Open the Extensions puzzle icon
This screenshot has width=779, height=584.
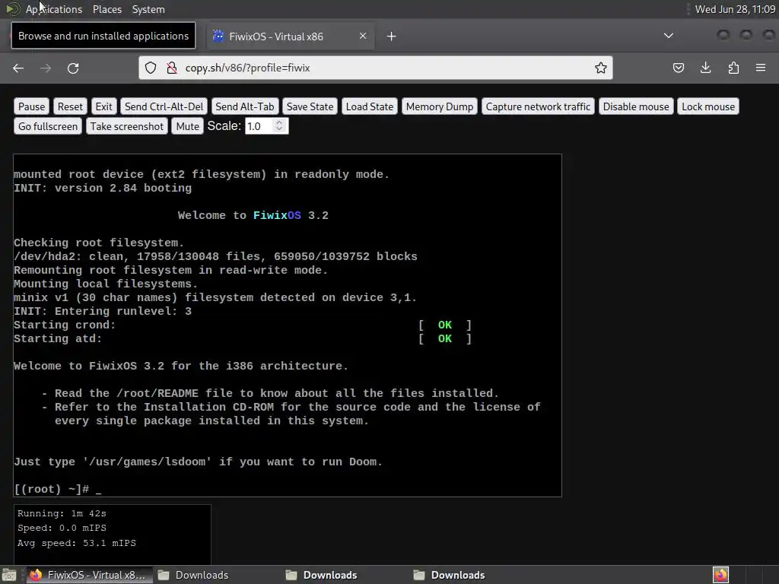(733, 68)
